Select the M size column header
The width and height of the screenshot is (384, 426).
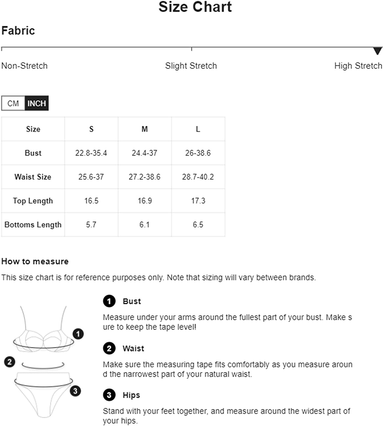pos(145,129)
